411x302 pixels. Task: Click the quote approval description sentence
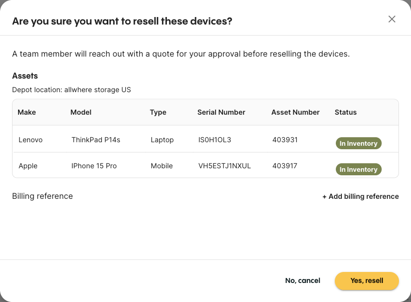tap(181, 54)
